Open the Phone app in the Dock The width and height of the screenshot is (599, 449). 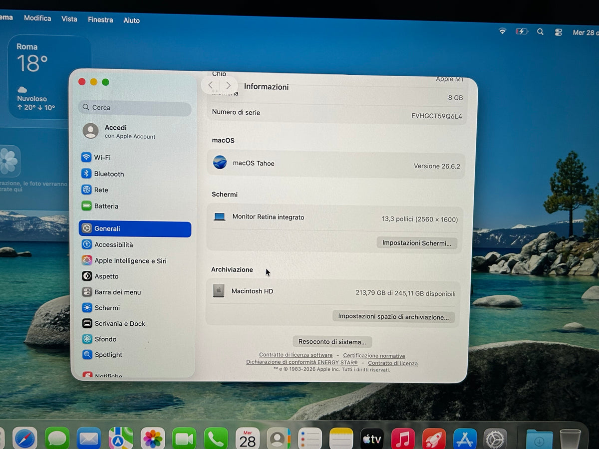tap(216, 439)
